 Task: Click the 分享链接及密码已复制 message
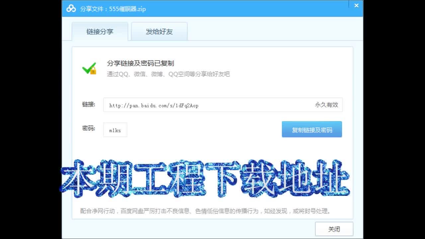coord(140,63)
